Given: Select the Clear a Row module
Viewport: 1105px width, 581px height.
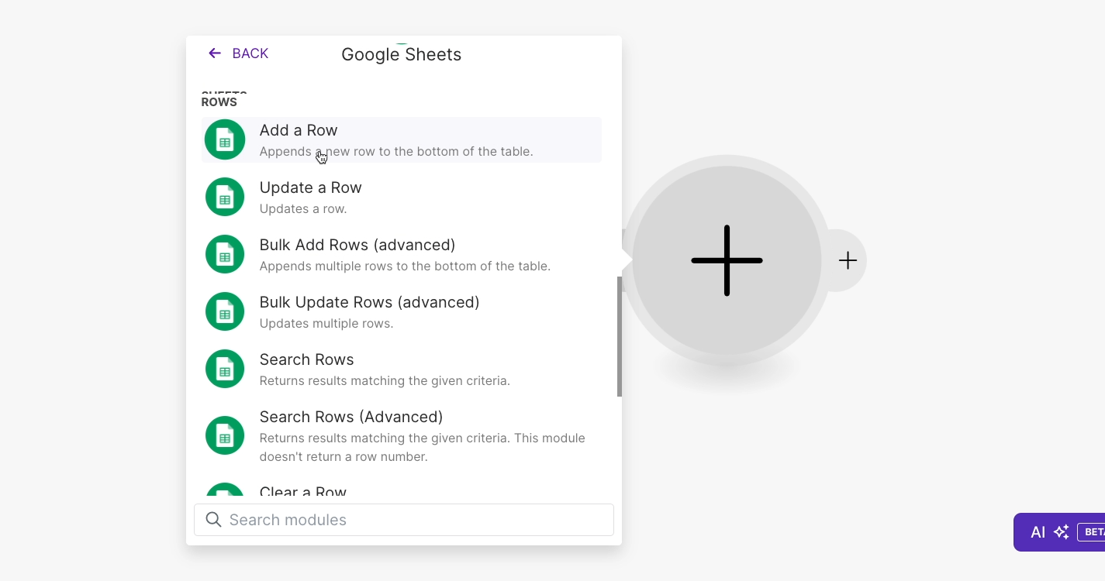Looking at the screenshot, I should click(x=402, y=490).
